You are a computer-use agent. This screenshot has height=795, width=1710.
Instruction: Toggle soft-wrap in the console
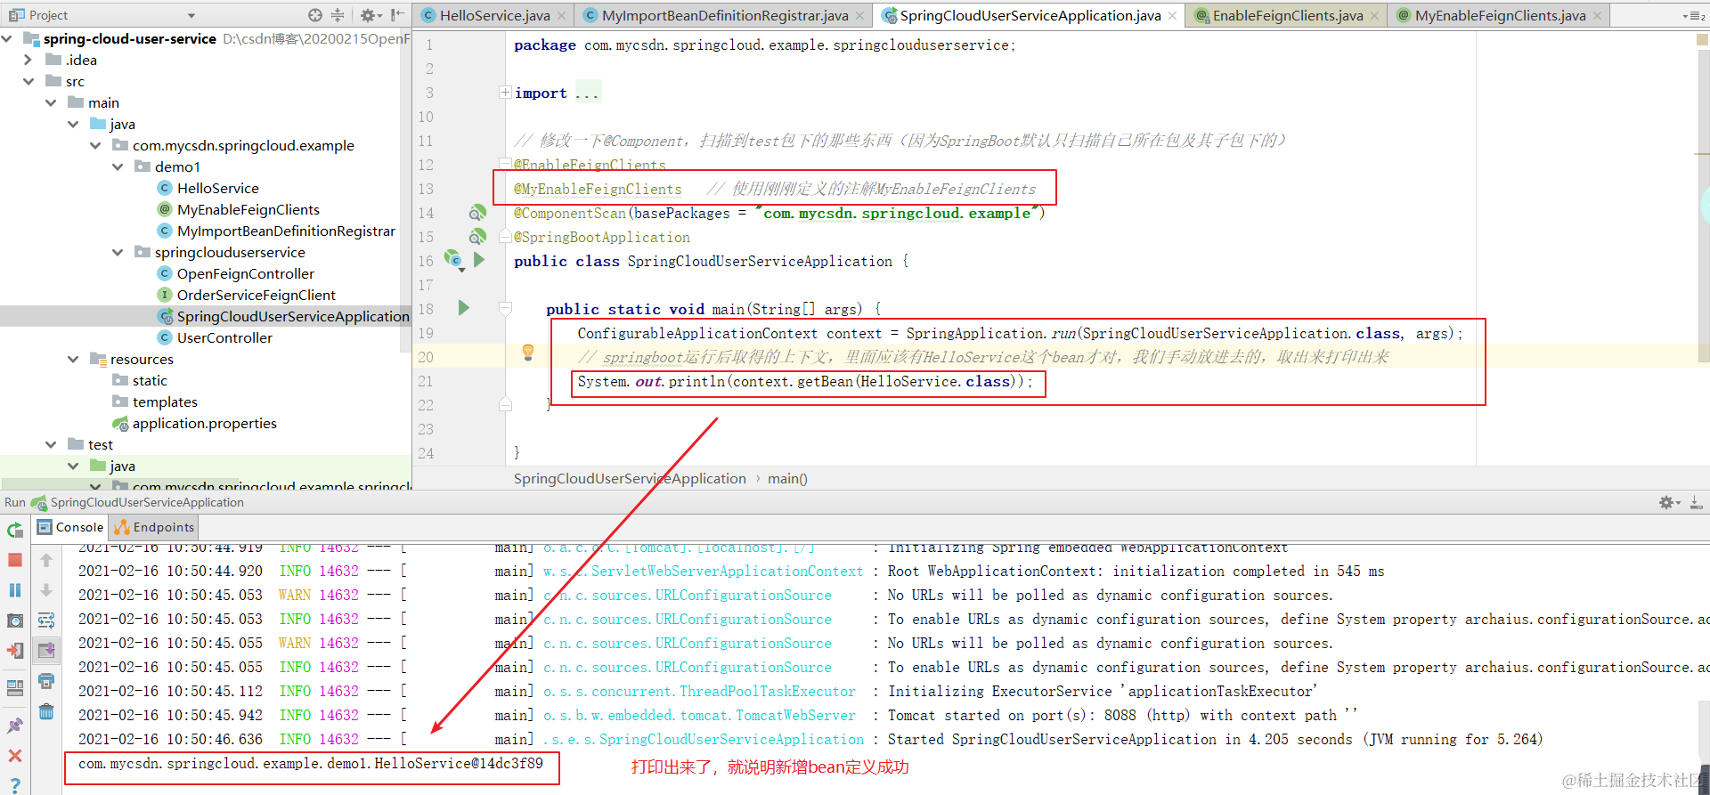click(46, 621)
